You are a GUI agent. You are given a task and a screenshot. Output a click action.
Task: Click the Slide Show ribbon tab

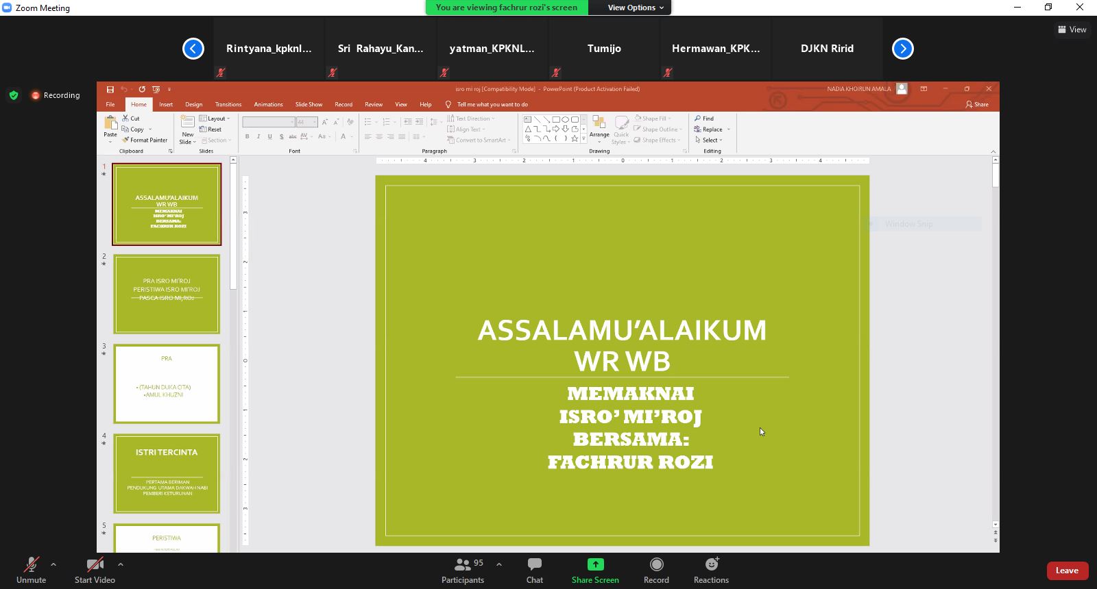point(309,104)
